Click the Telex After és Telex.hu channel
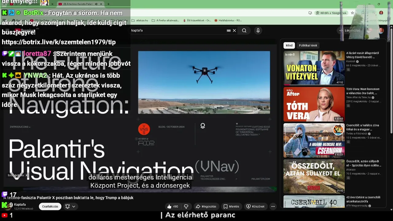The height and width of the screenshot is (221, 393). tap(359, 98)
